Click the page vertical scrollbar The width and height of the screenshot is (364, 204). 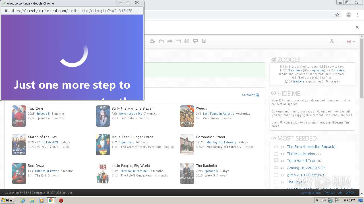362,68
